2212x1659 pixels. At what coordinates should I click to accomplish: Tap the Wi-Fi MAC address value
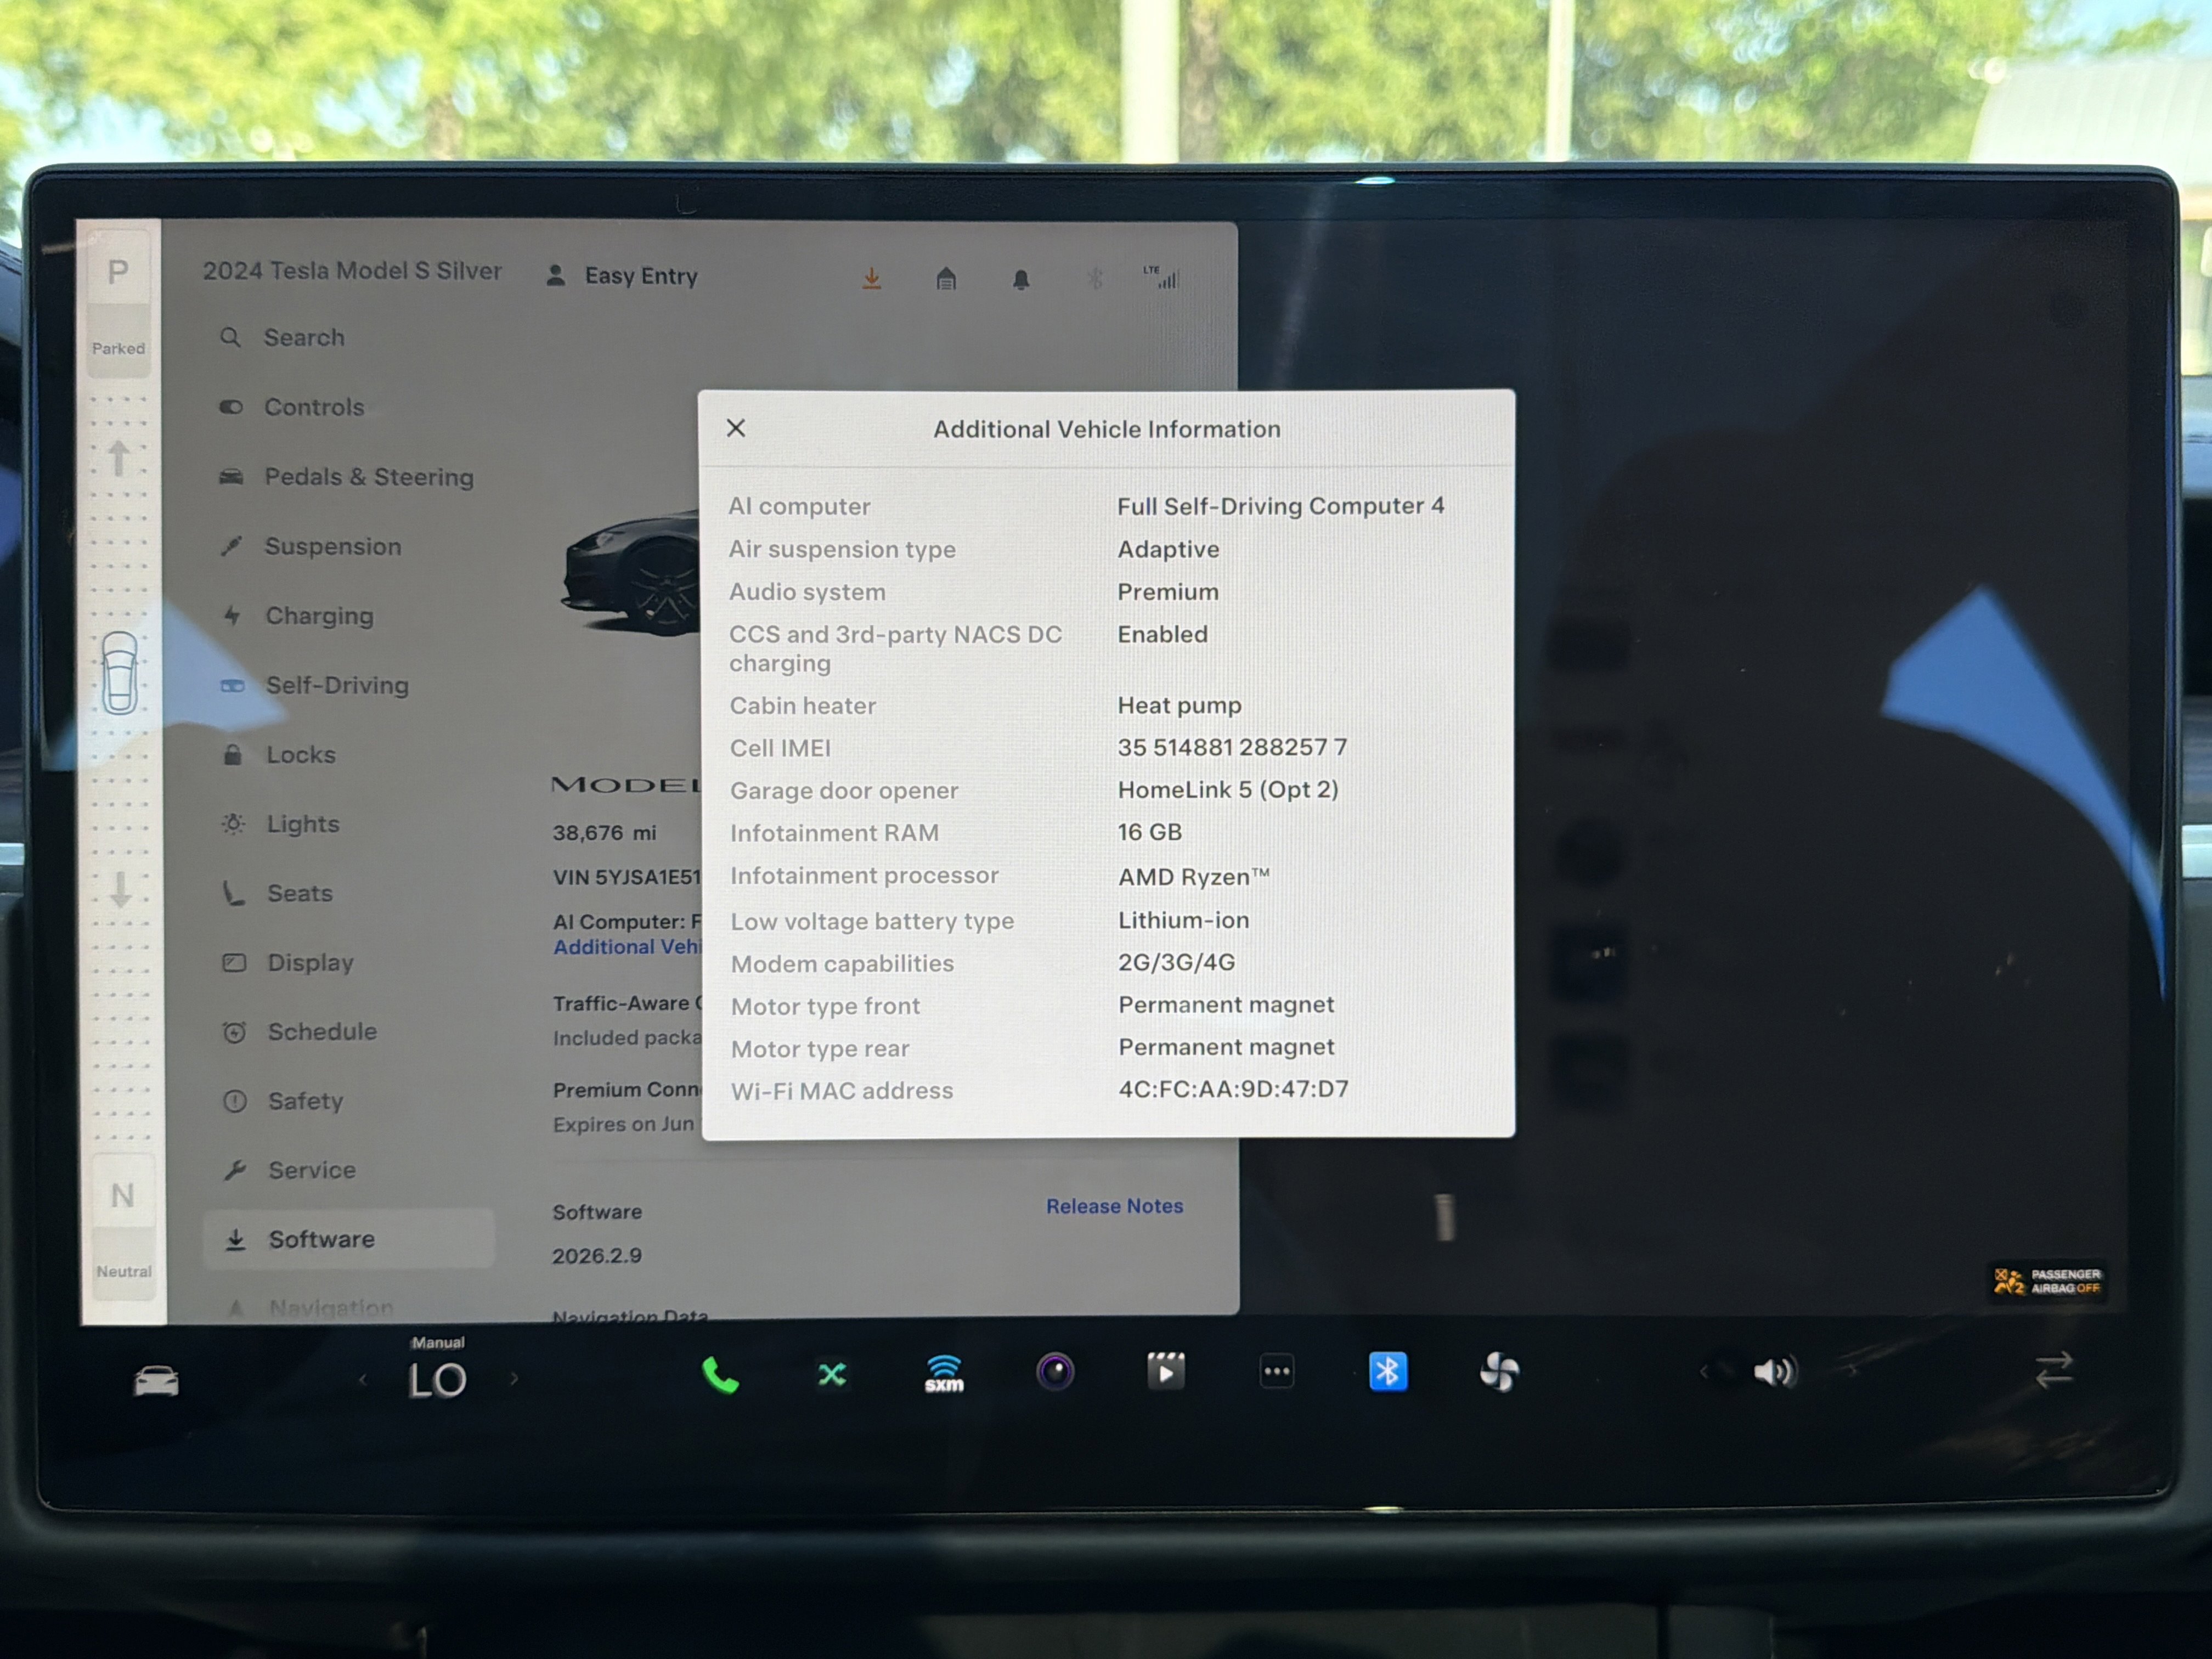(1234, 1089)
